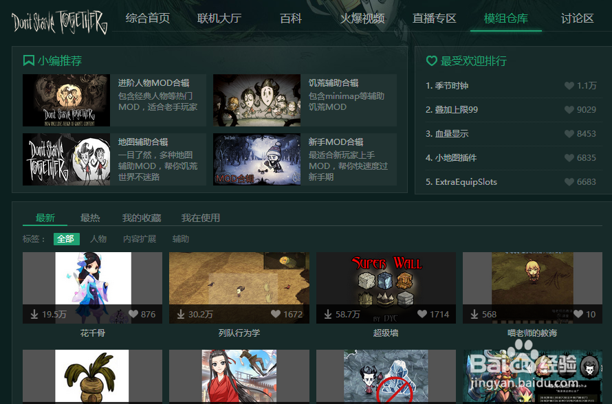Open the 饥荒辅助合辑 title link
Image resolution: width=612 pixels, height=404 pixels.
point(334,82)
